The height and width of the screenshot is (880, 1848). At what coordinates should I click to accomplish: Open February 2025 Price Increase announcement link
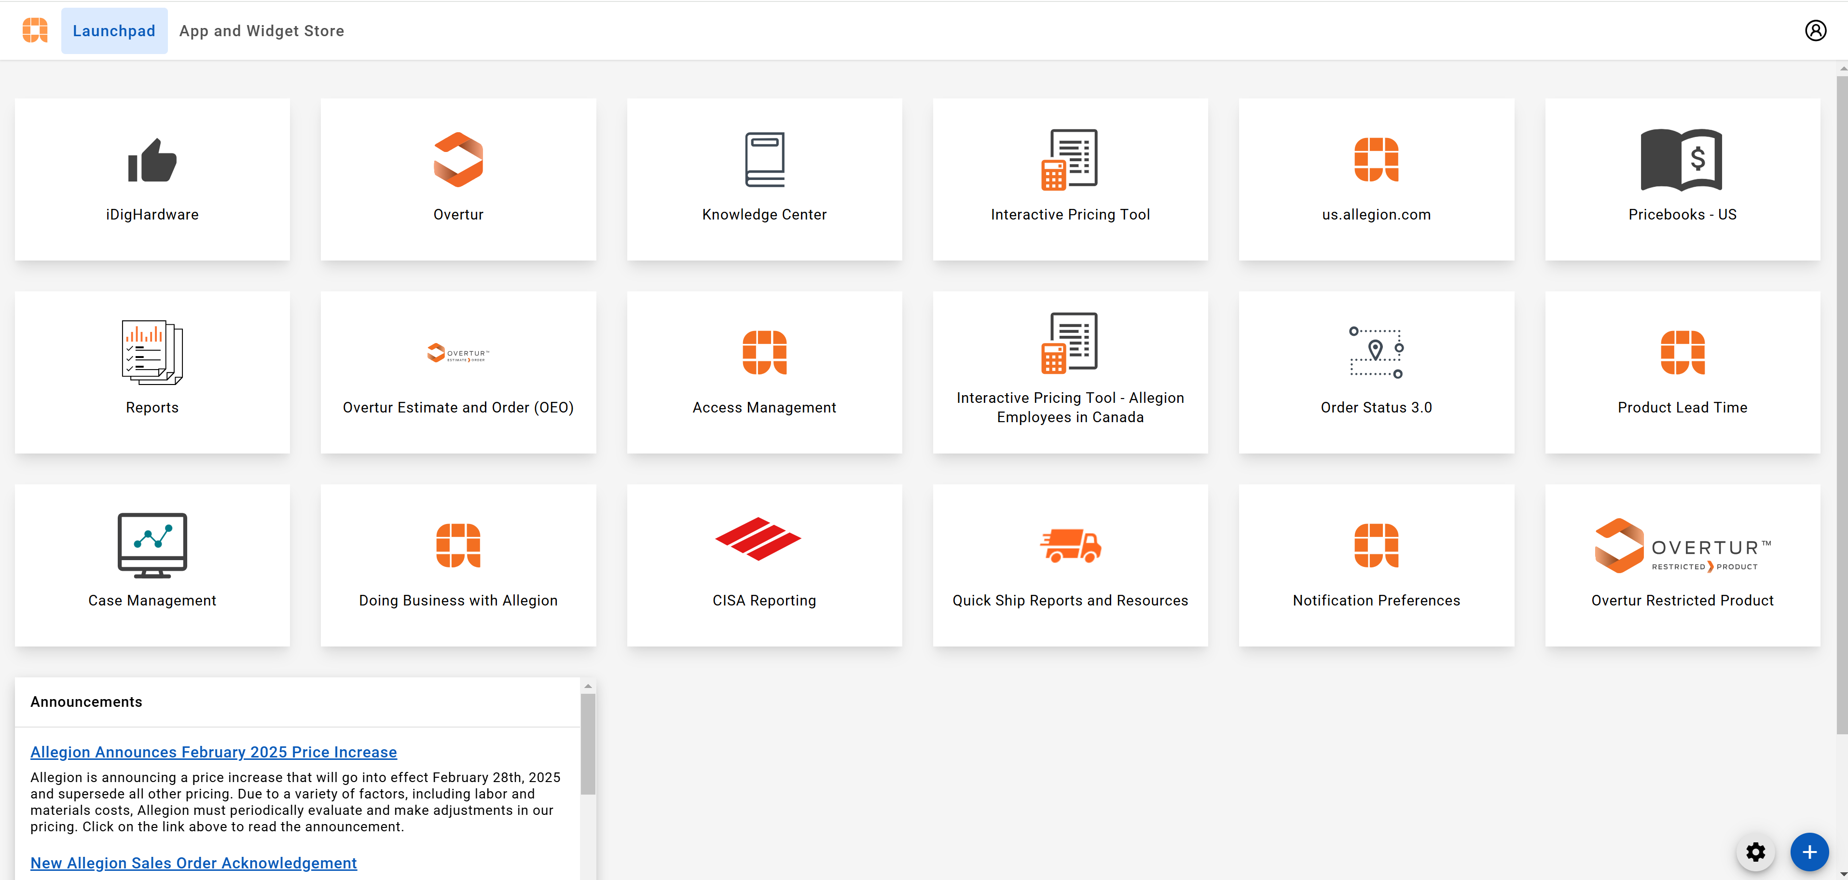point(213,752)
